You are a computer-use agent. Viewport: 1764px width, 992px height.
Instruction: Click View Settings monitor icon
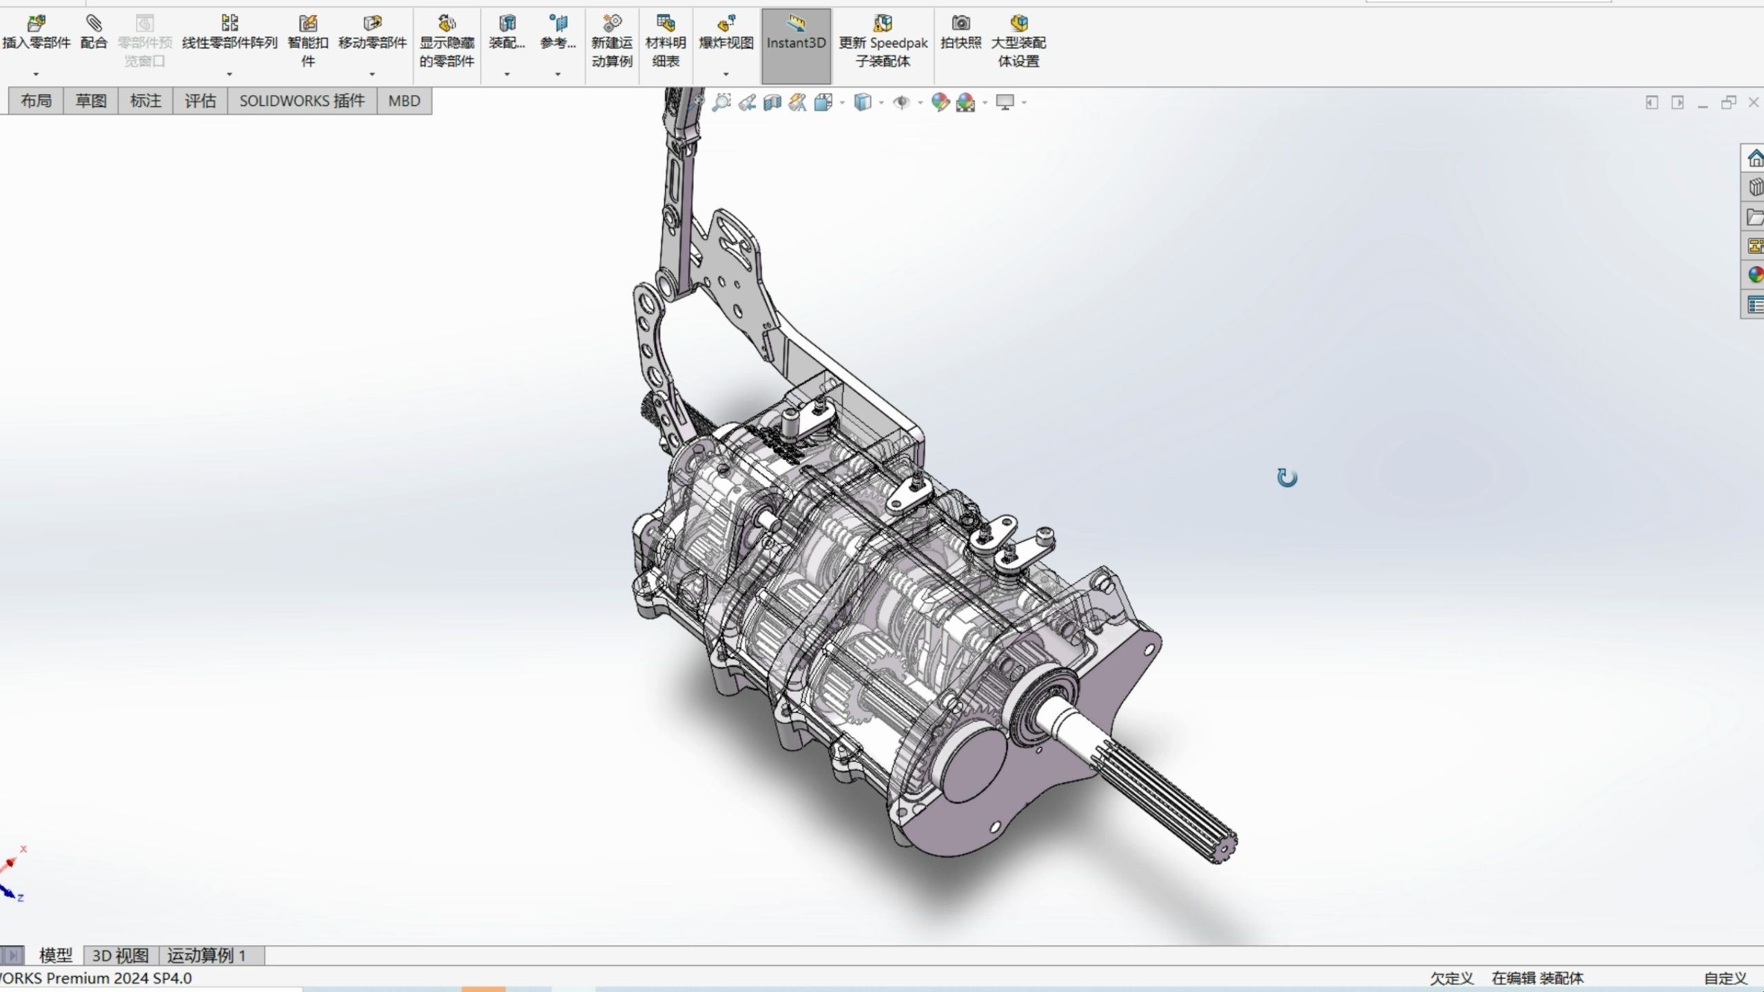click(1005, 103)
